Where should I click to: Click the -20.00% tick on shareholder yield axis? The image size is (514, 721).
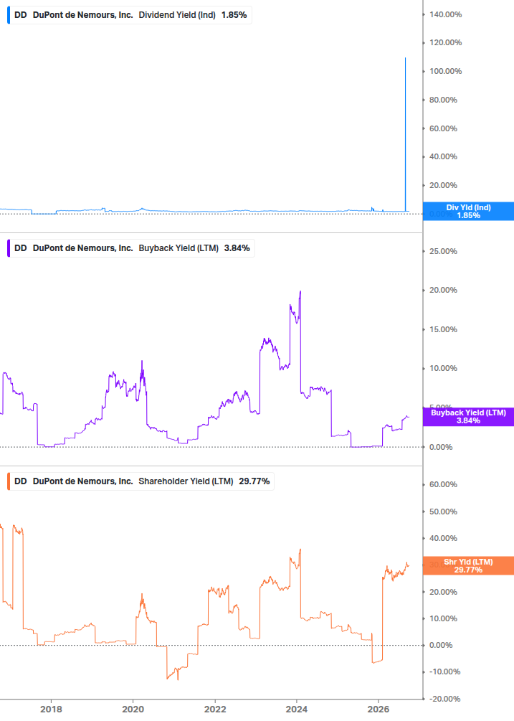pos(444,699)
